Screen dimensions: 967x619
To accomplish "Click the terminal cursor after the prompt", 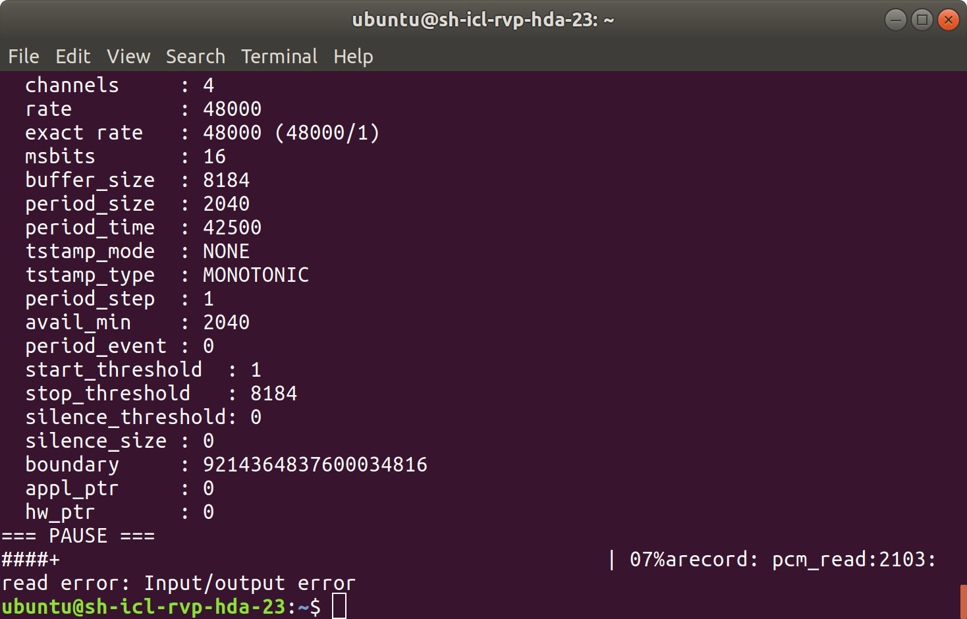I will click(339, 606).
